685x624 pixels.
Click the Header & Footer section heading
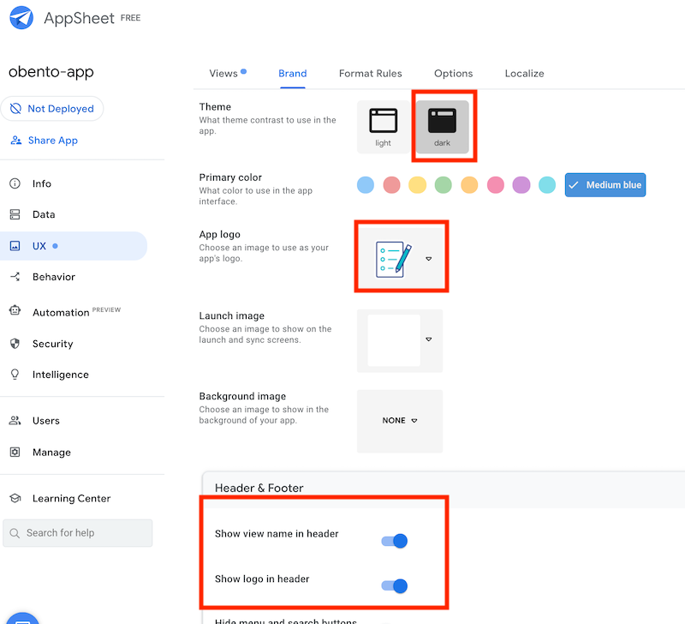(259, 488)
